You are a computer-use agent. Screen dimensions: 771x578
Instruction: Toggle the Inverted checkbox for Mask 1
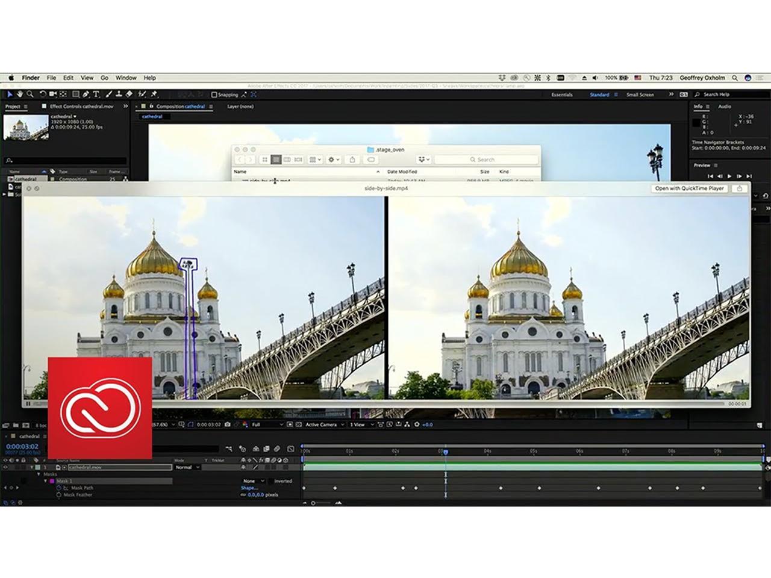271,481
